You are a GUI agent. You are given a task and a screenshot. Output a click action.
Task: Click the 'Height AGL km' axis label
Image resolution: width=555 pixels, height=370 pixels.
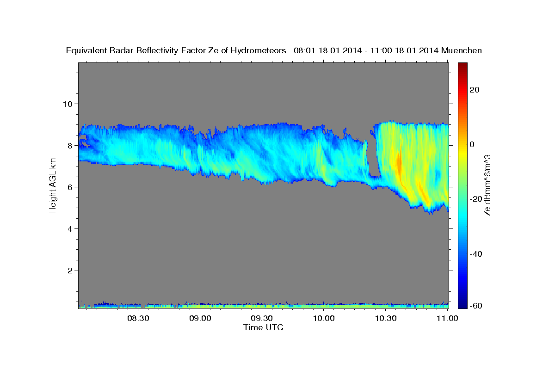pyautogui.click(x=53, y=185)
